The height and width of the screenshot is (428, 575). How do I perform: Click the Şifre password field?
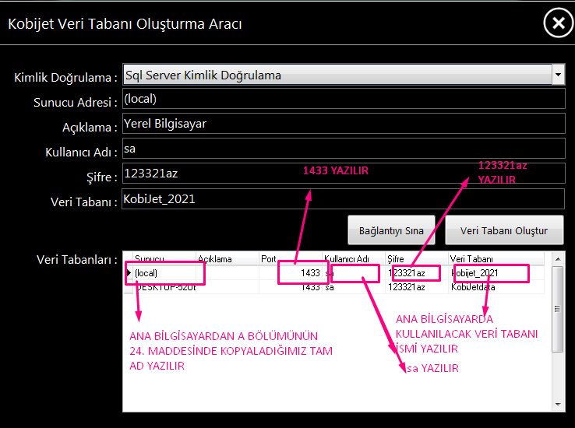(344, 174)
